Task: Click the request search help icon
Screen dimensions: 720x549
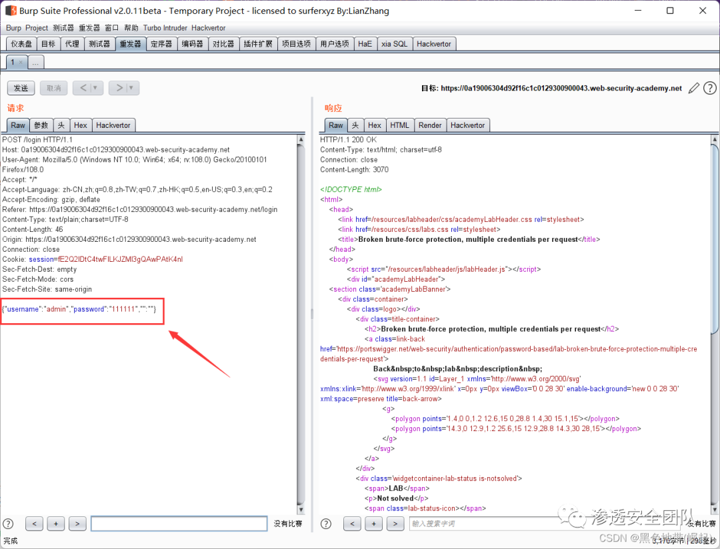Action: [x=8, y=523]
